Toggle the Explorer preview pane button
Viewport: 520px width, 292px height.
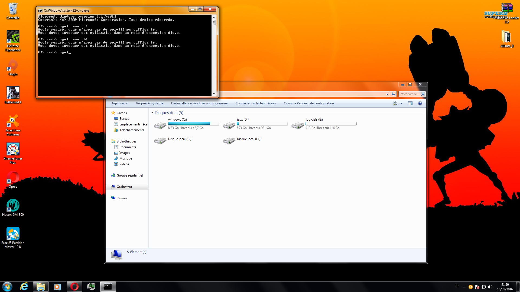coord(410,103)
